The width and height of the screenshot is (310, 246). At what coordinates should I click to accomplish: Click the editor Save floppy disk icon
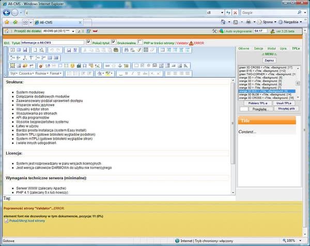click(25, 50)
